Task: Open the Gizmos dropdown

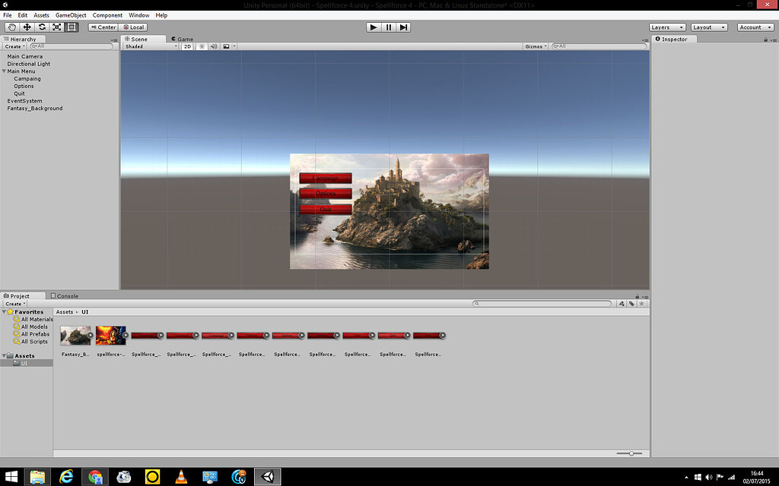Action: tap(535, 46)
